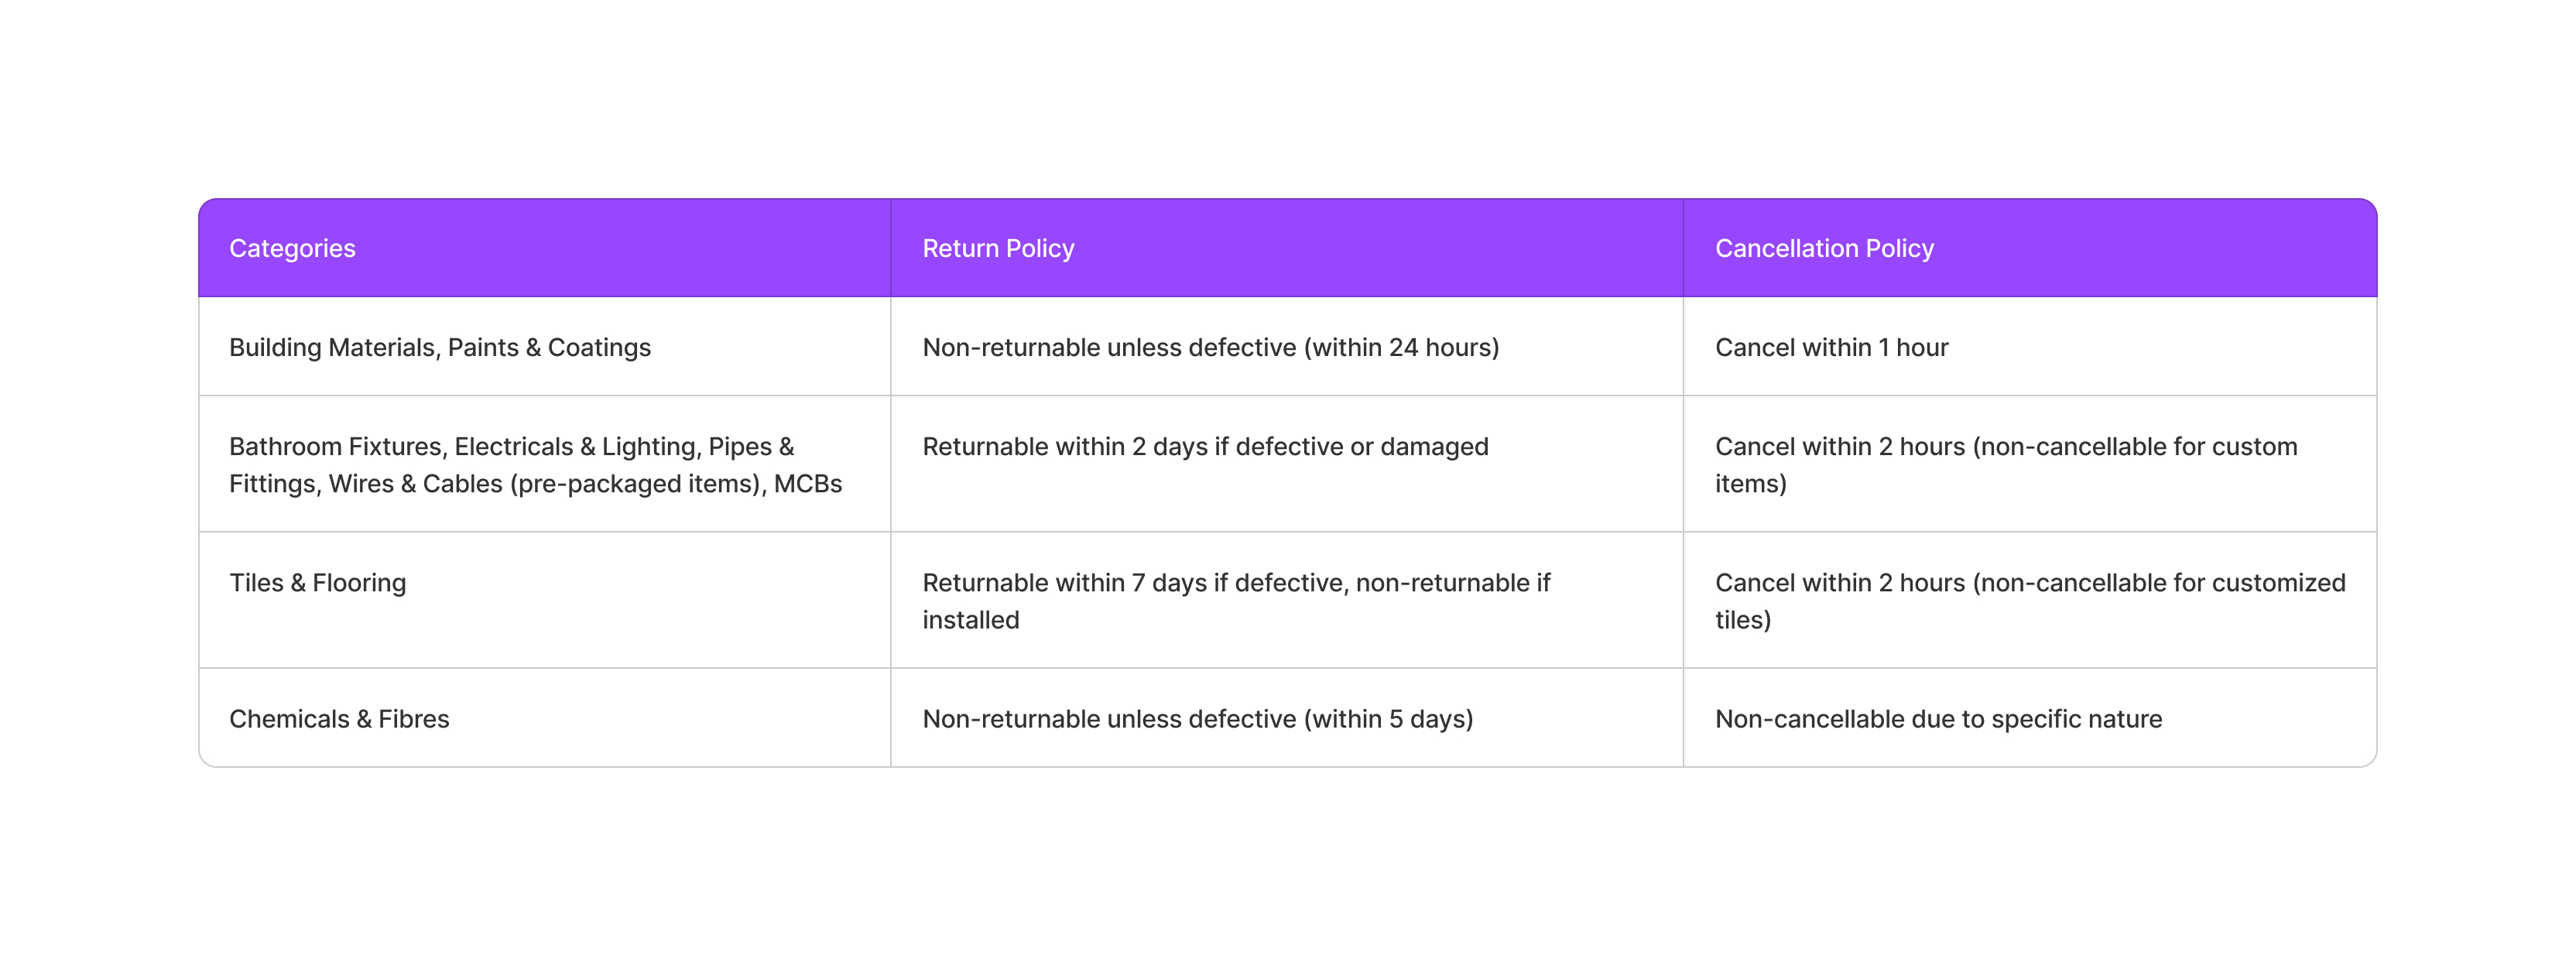Click 'Non-cancellable due to specific nature' cell
This screenshot has width=2576, height=966.
click(1937, 719)
